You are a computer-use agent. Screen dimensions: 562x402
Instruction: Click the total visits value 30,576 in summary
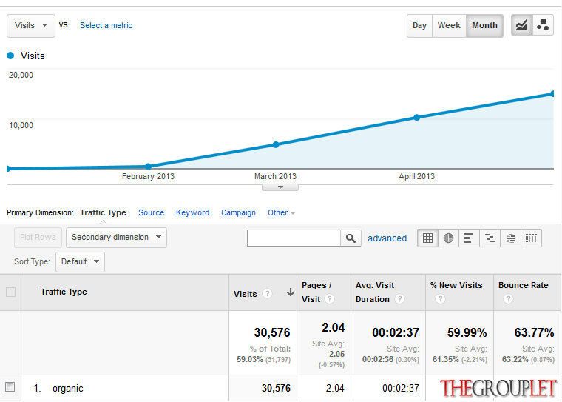(x=272, y=332)
